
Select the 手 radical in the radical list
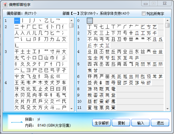pos(40,95)
